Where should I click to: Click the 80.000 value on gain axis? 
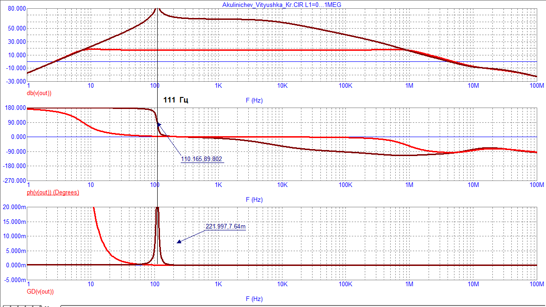pos(17,9)
